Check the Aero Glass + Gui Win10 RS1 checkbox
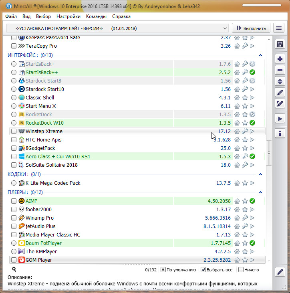 click(14, 156)
